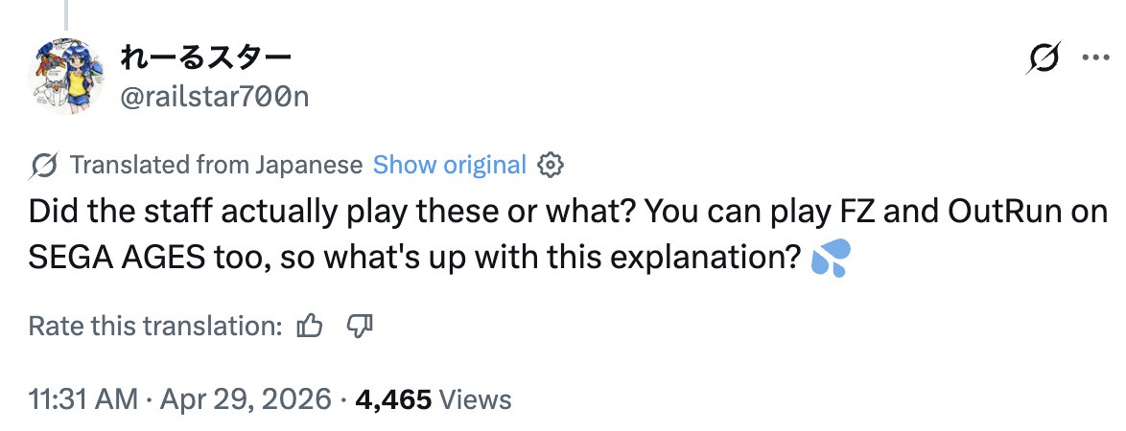Click the Grok icon beside Translated from Japanese
The height and width of the screenshot is (431, 1126).
click(44, 165)
